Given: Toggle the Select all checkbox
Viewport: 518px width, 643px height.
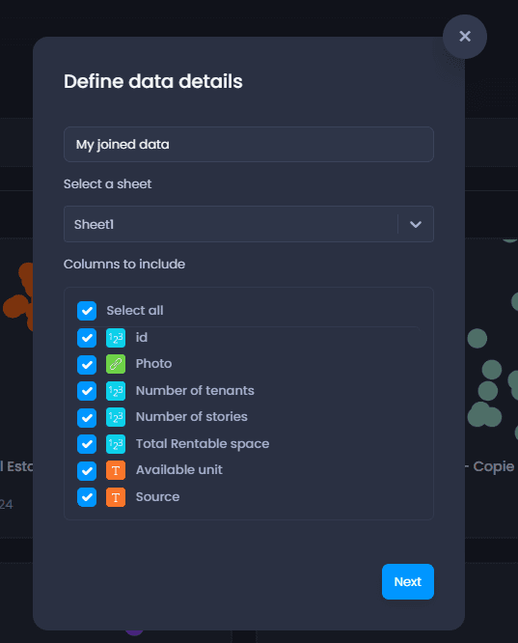Looking at the screenshot, I should coord(87,311).
